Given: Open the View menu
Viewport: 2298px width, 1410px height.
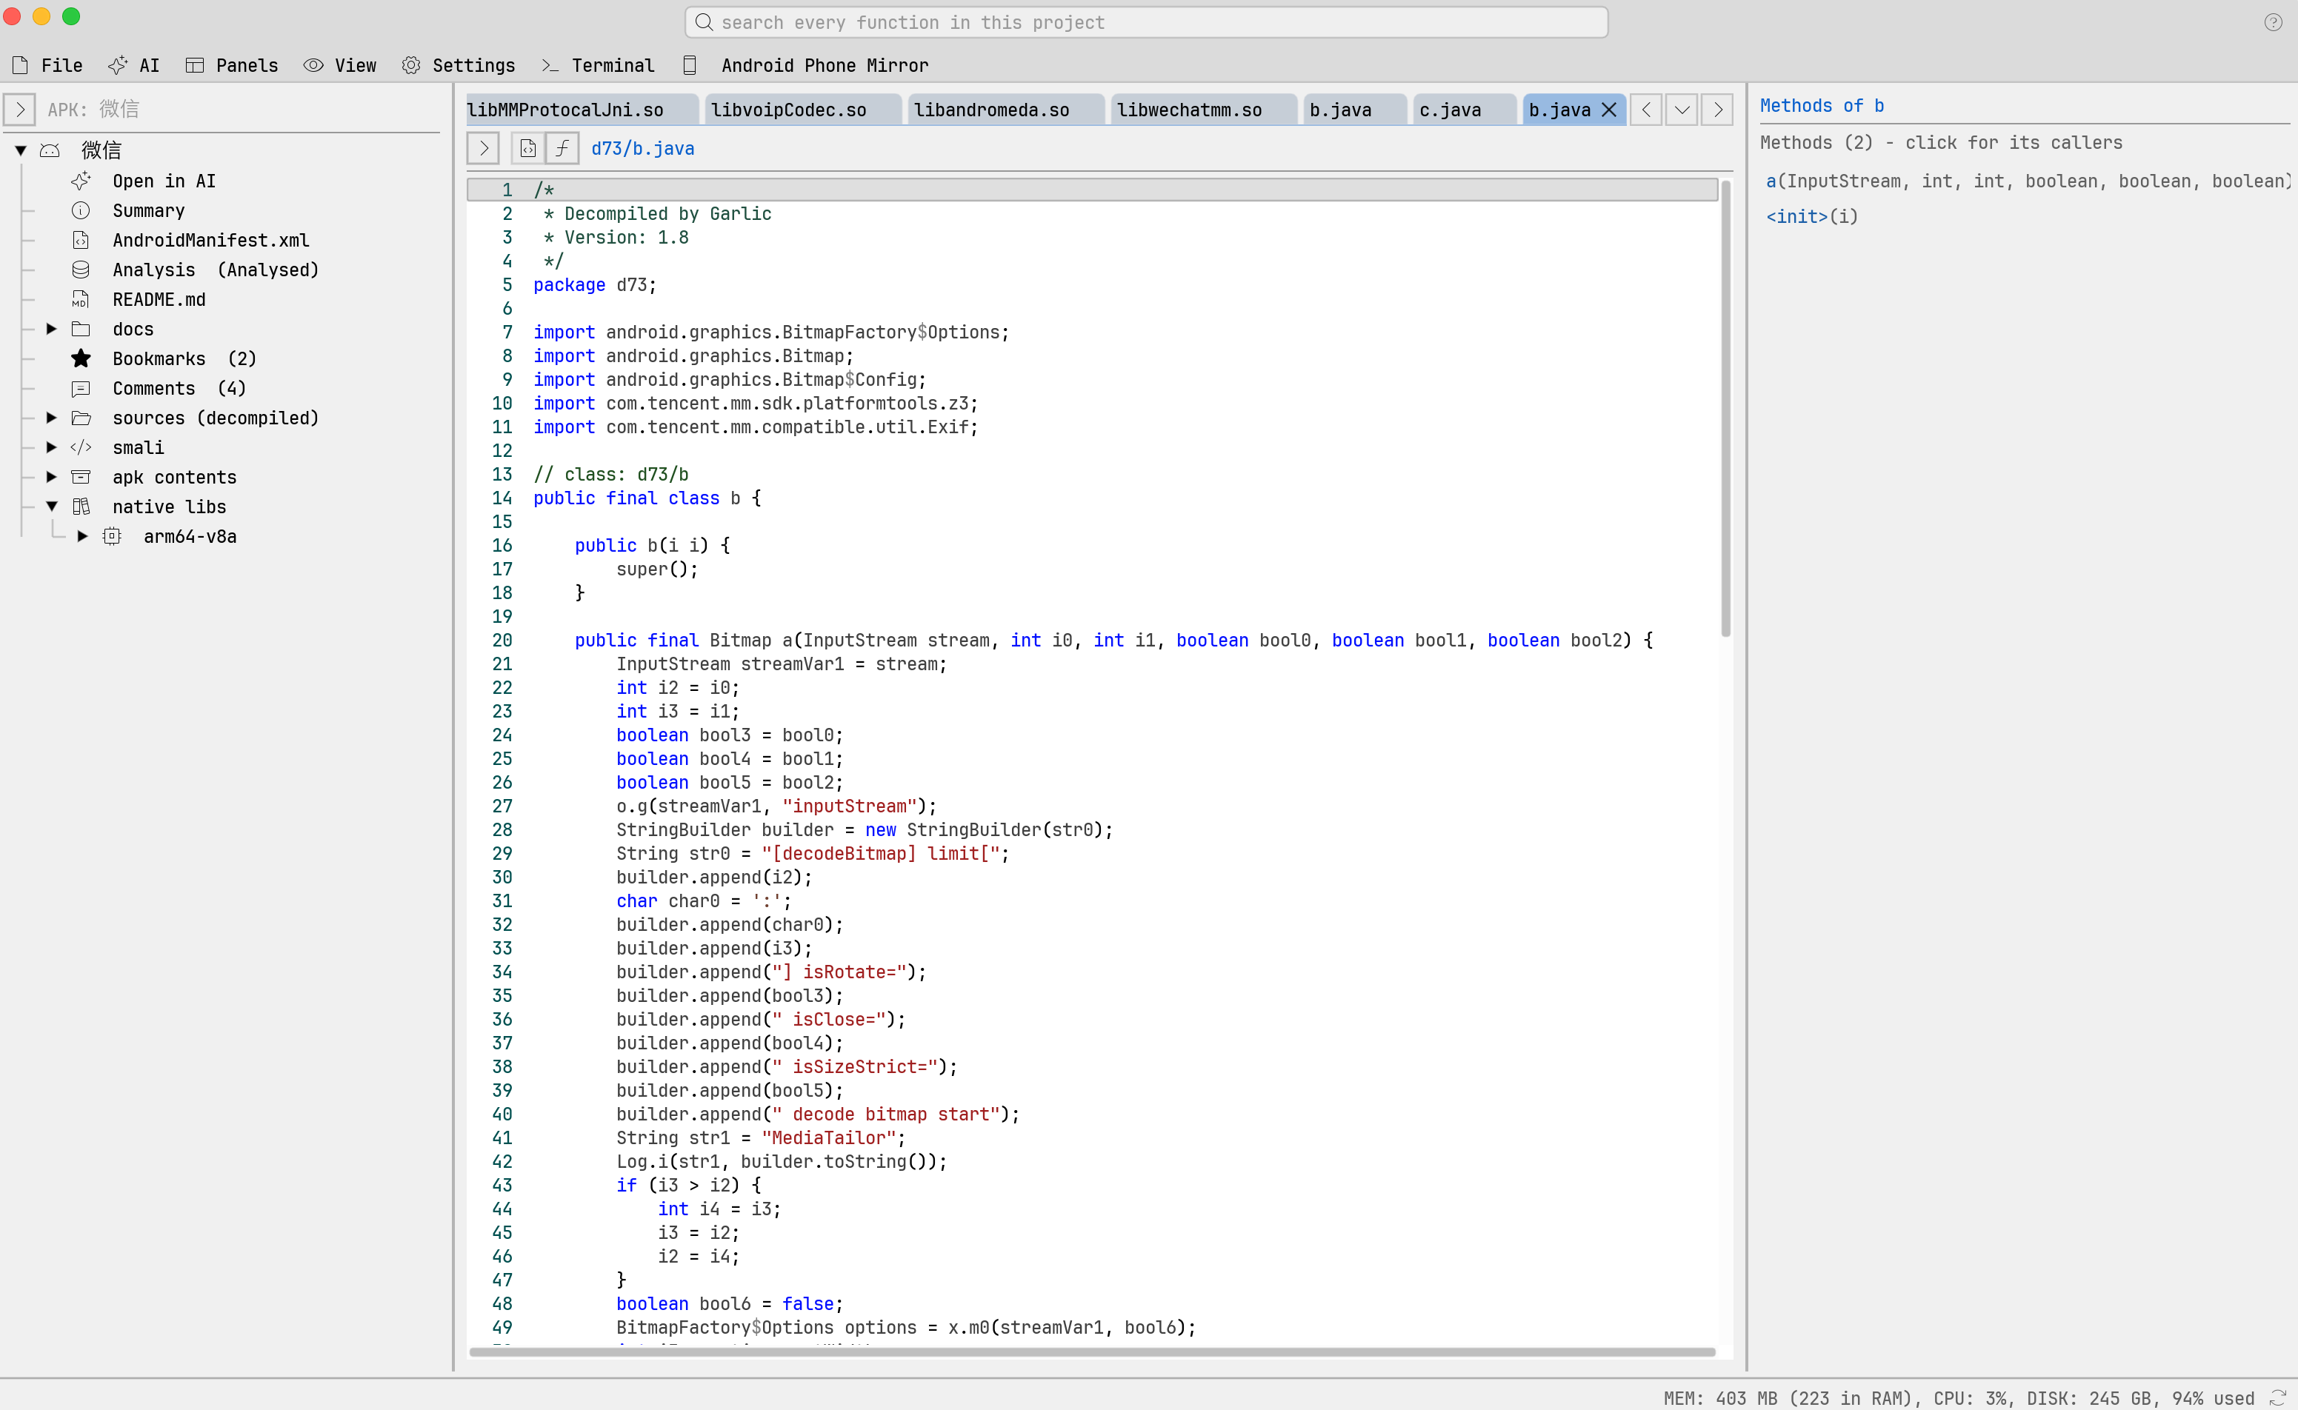Looking at the screenshot, I should [341, 65].
